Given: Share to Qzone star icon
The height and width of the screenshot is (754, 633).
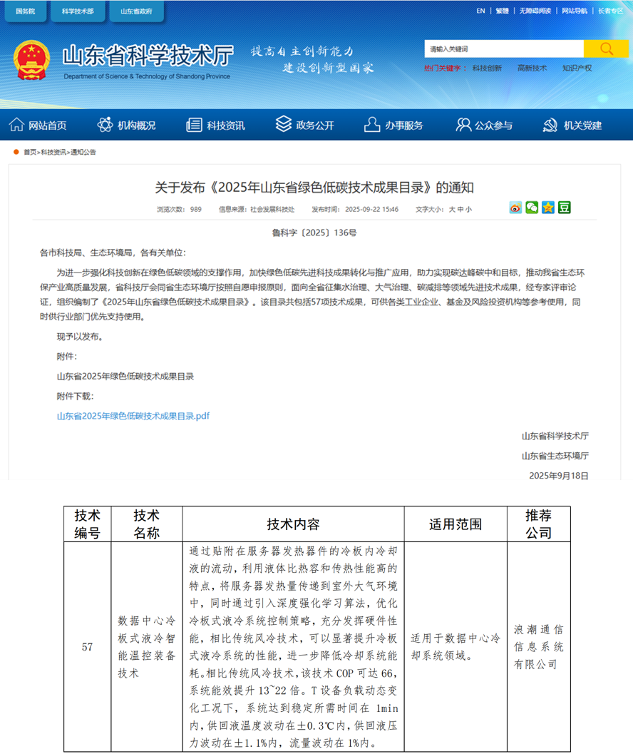Looking at the screenshot, I should pyautogui.click(x=548, y=208).
